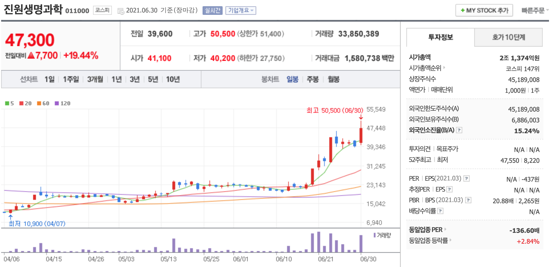Click the 최저 10,900 (04/07) low marker
This screenshot has height=267, width=553.
click(x=37, y=224)
